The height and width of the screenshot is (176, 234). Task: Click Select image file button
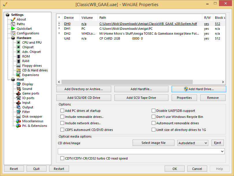[x=153, y=143]
